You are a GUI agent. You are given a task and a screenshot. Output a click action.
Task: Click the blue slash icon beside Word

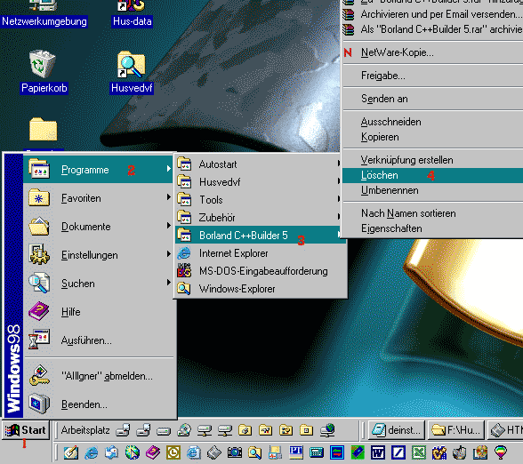pos(398,452)
